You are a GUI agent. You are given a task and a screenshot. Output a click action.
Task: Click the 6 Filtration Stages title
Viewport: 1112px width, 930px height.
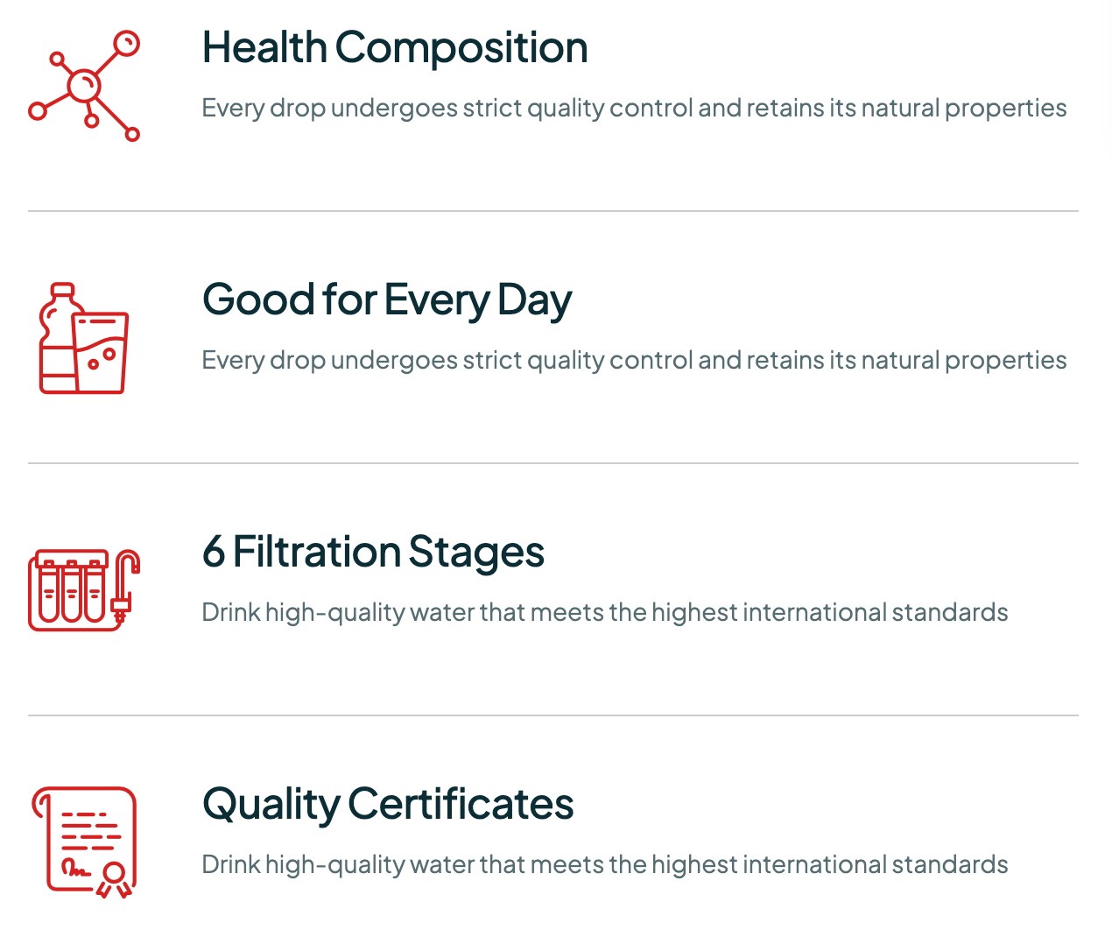click(x=373, y=553)
